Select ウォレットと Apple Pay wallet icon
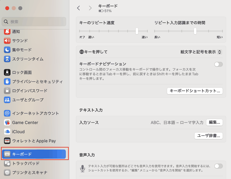231x179 pixels. point(7,141)
